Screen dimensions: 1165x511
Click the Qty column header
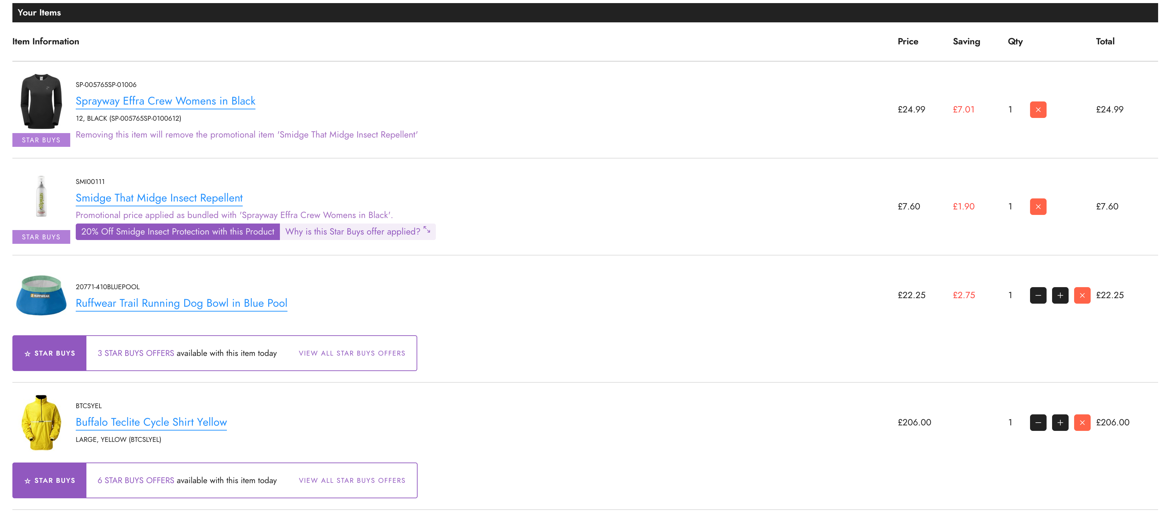point(1015,42)
